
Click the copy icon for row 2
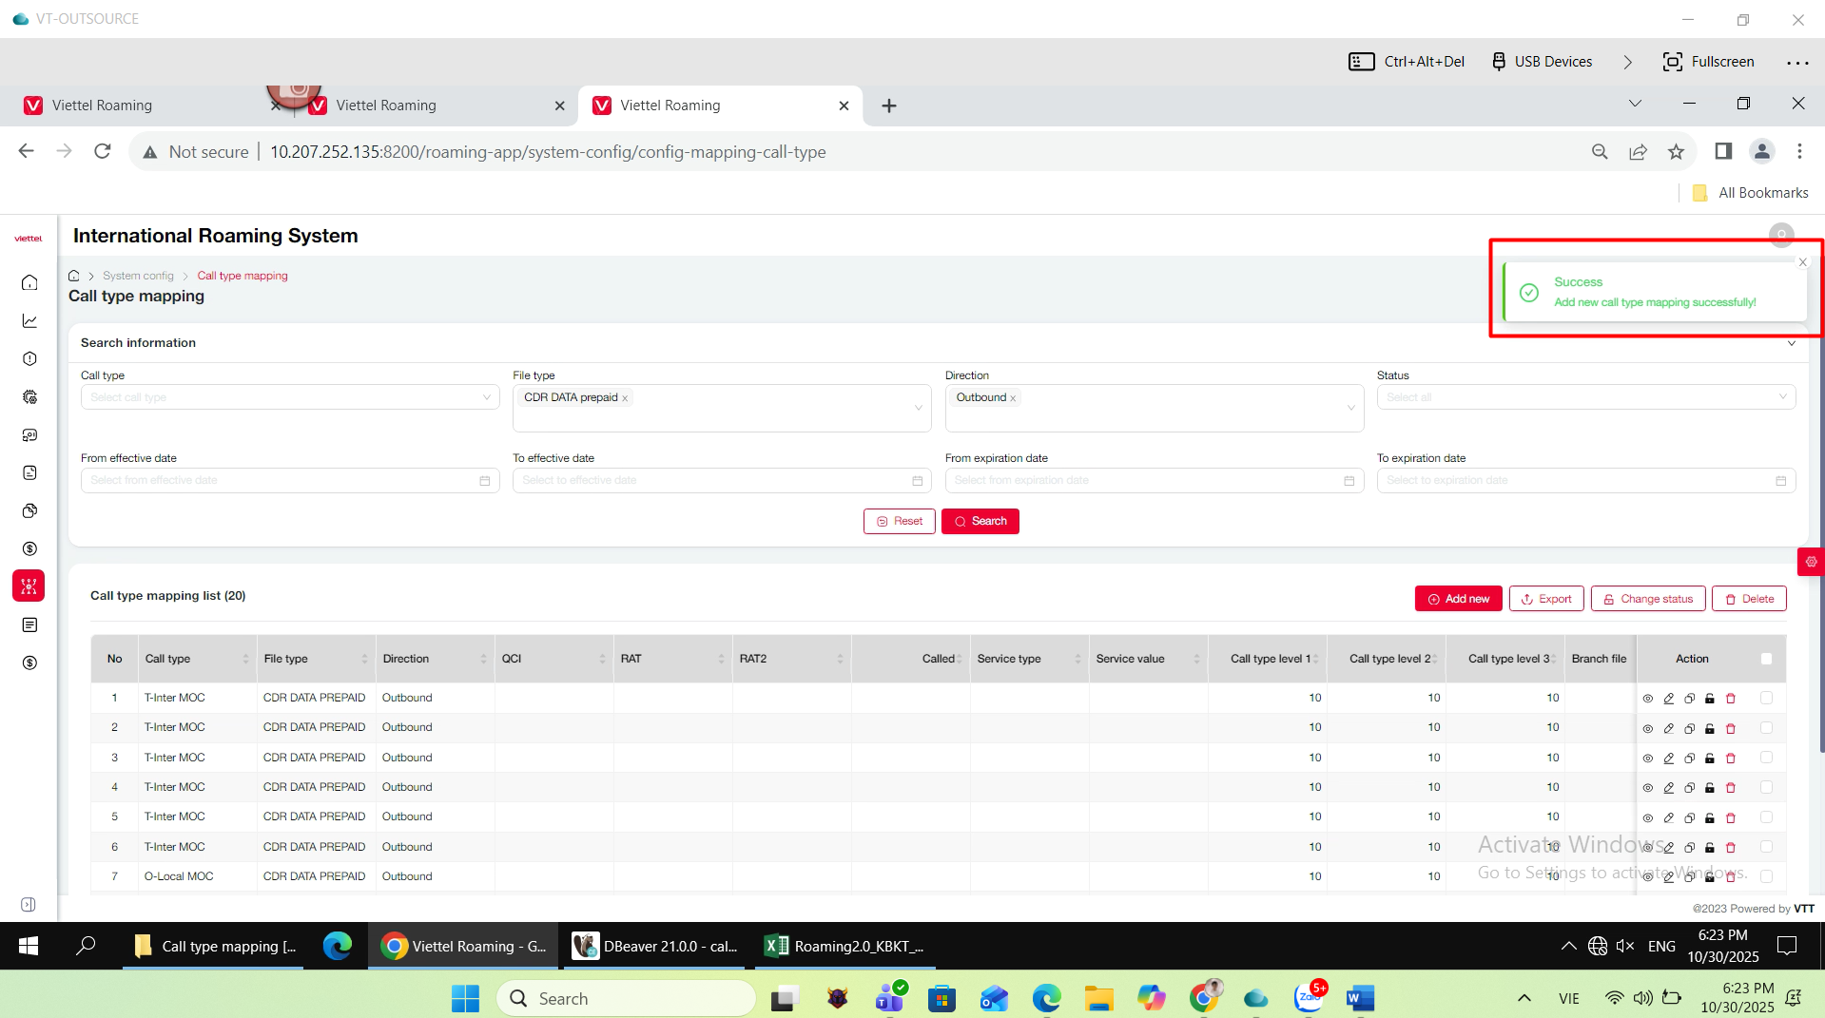click(x=1689, y=728)
